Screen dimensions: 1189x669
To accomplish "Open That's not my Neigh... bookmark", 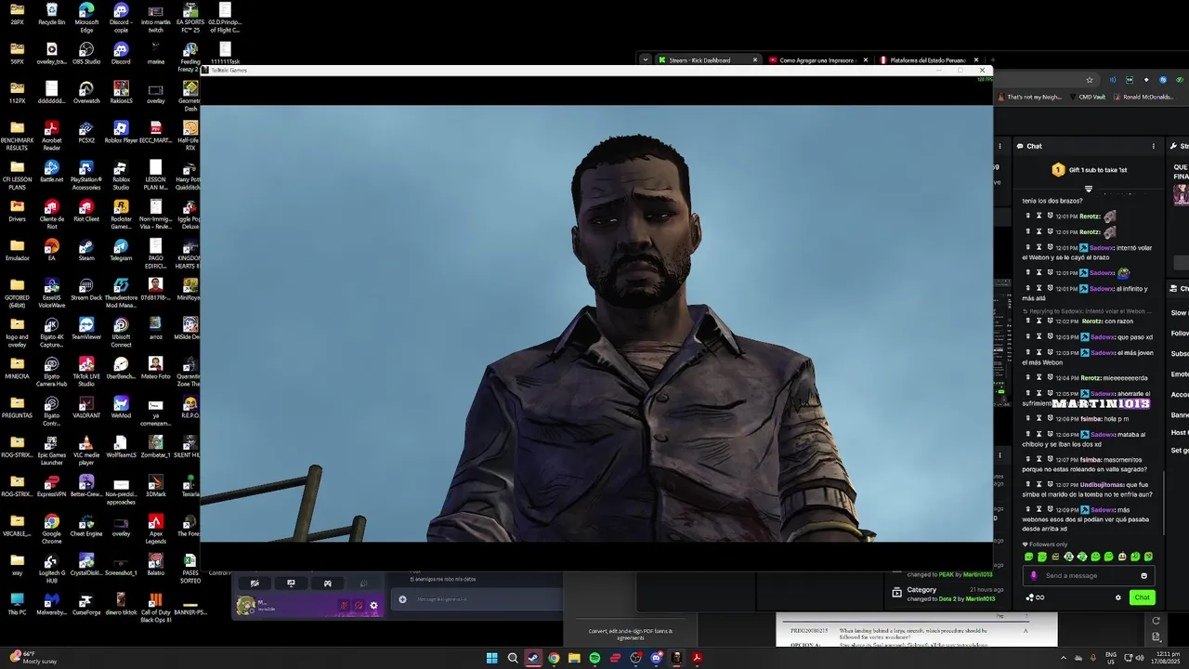I will coord(1030,97).
